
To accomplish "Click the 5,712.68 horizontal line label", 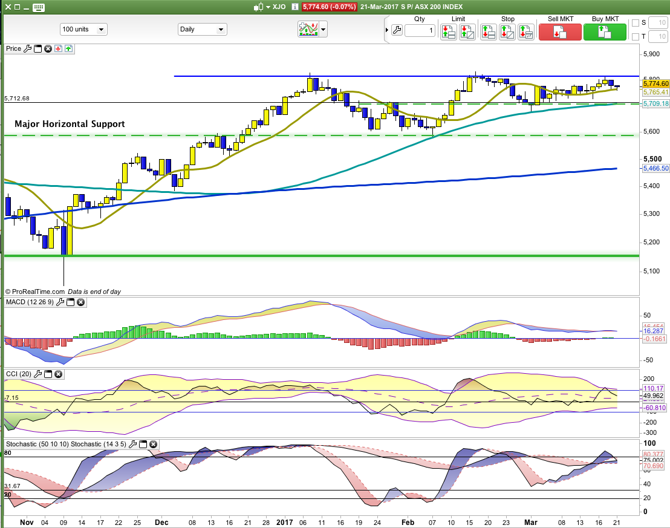I will click(17, 99).
